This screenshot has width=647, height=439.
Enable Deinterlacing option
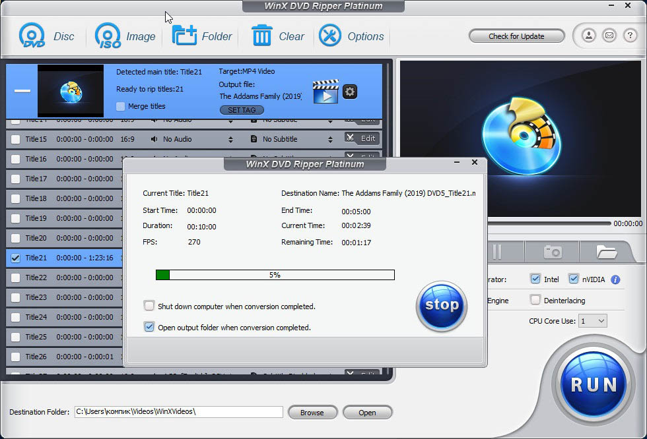535,300
